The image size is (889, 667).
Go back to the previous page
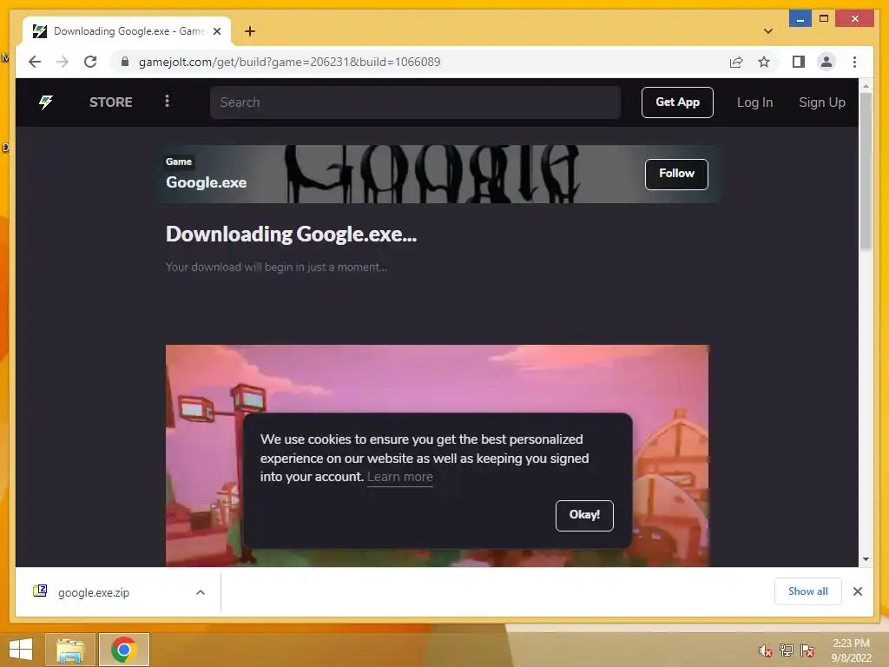35,62
